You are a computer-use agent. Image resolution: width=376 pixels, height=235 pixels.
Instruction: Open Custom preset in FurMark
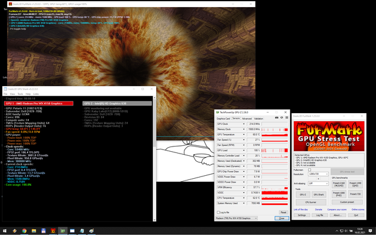[x=347, y=202]
